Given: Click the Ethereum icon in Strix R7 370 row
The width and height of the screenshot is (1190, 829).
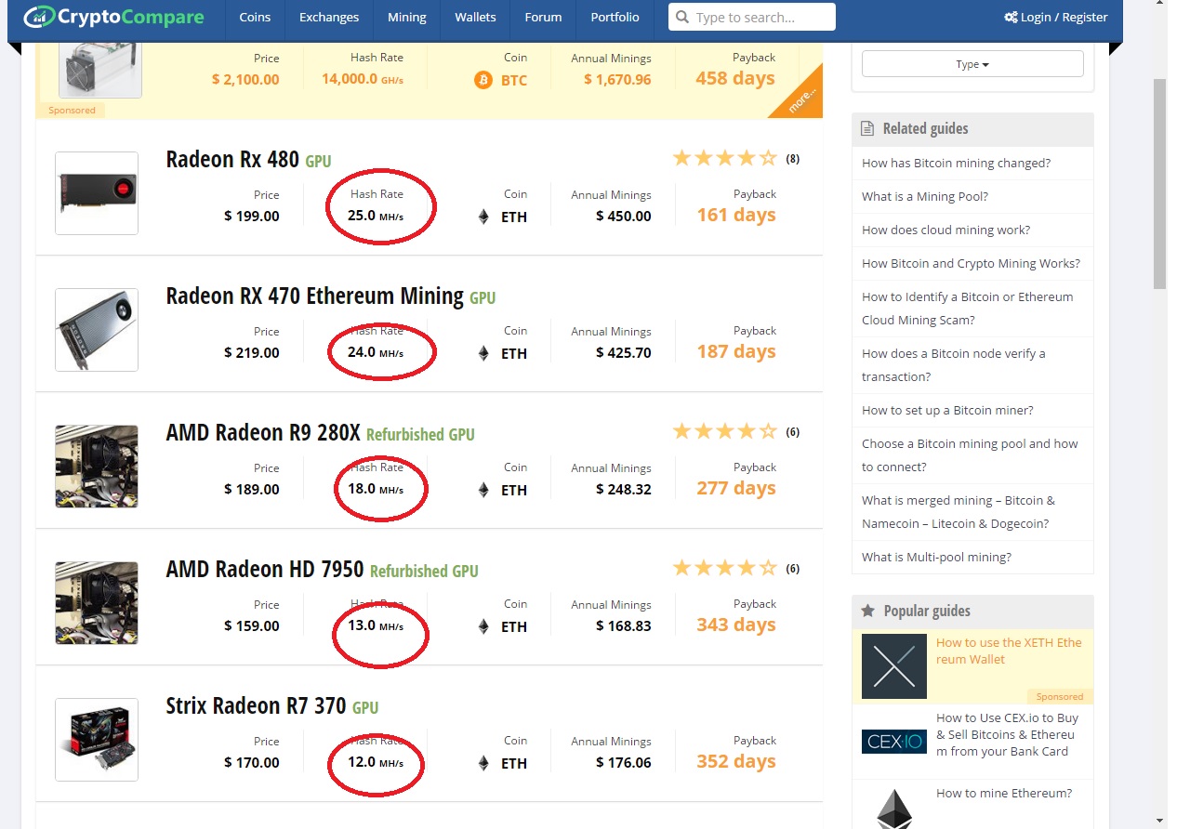Looking at the screenshot, I should coord(483,763).
